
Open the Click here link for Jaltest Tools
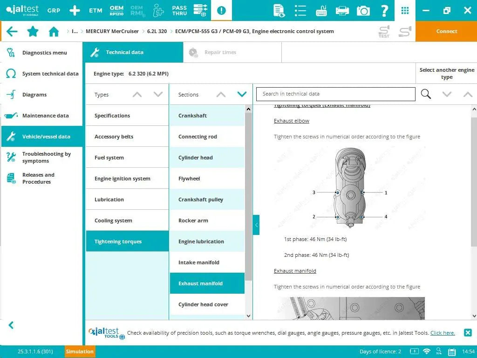[x=442, y=333]
